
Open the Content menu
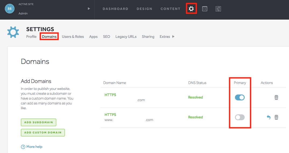coord(170,9)
